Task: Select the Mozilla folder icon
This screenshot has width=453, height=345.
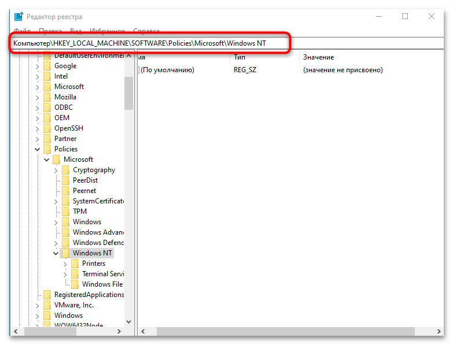Action: [x=47, y=97]
